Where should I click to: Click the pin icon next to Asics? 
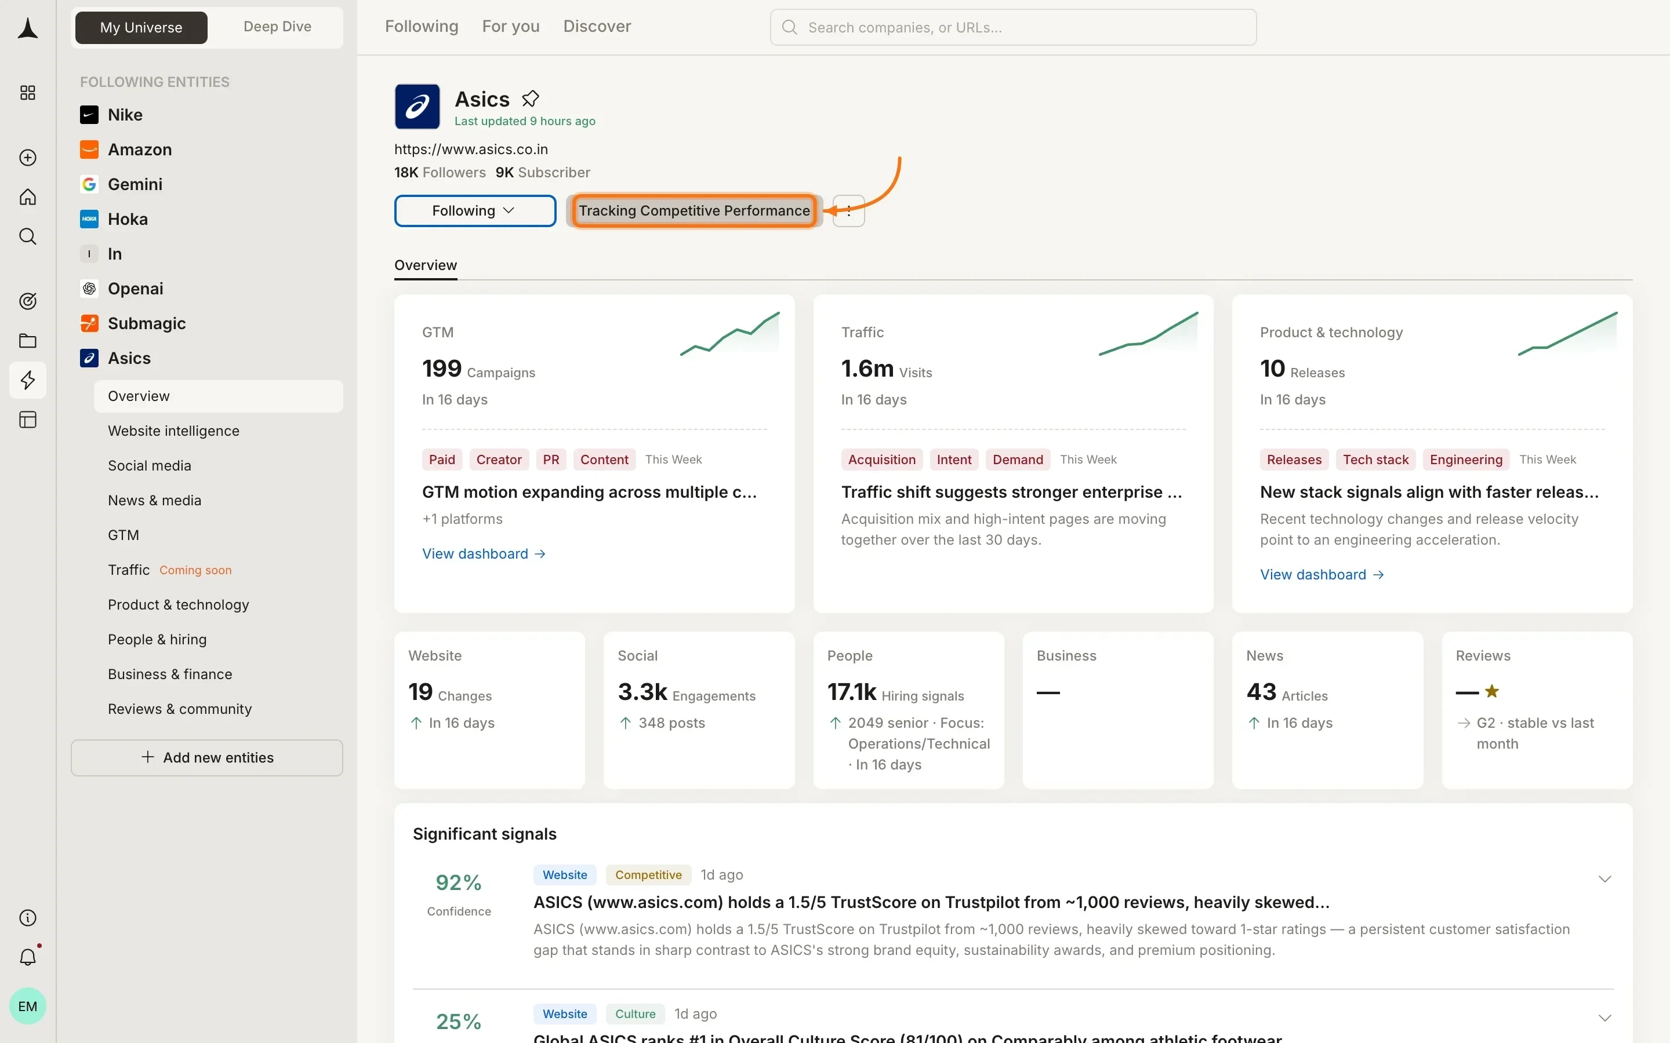click(530, 99)
